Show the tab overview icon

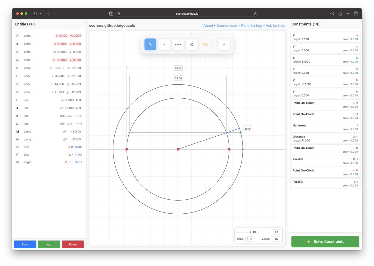(356, 13)
